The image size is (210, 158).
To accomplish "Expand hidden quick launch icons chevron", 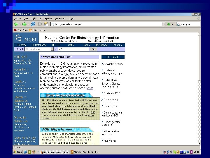I will pos(38,152).
